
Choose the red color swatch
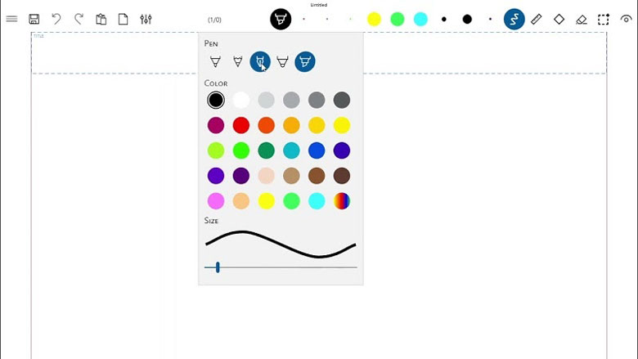(240, 125)
